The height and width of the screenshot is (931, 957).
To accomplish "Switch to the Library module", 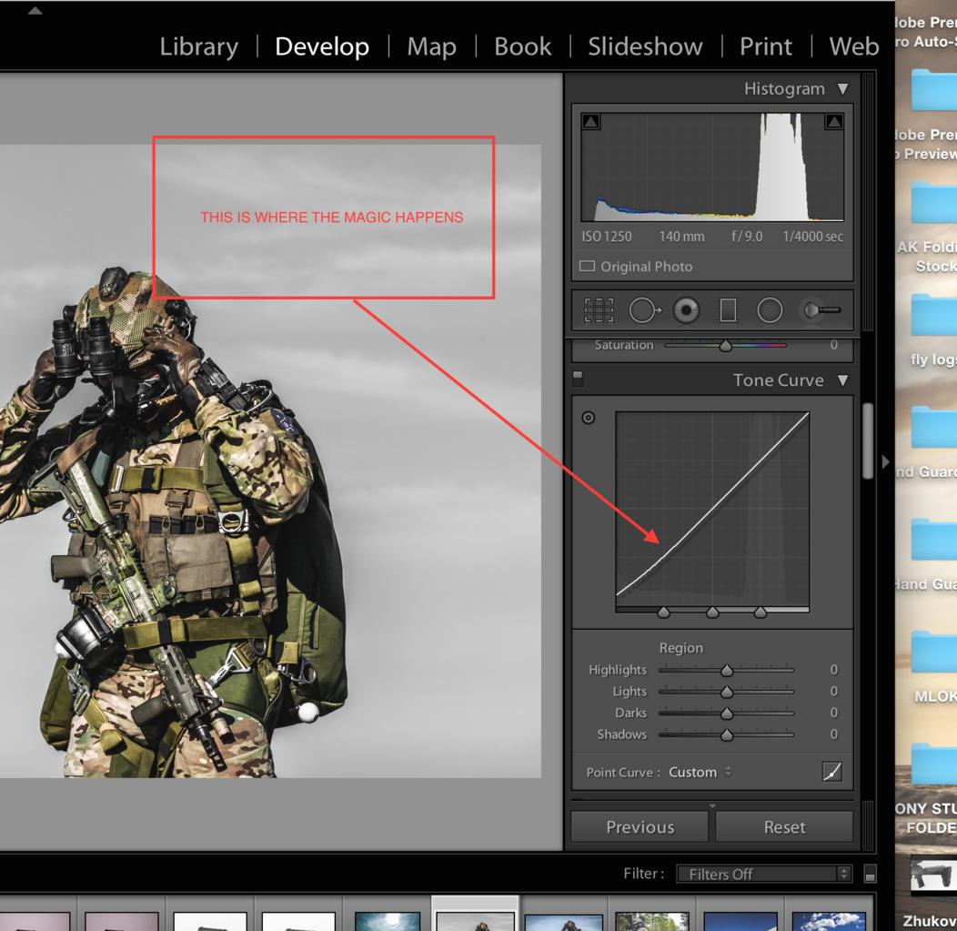I will point(199,47).
